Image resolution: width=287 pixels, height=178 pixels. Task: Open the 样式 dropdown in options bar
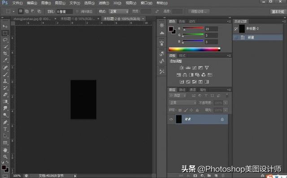pyautogui.click(x=118, y=12)
